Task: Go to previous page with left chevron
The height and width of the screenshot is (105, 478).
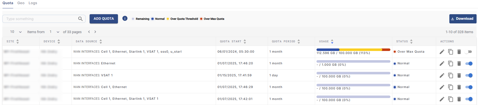Action: [89, 32]
